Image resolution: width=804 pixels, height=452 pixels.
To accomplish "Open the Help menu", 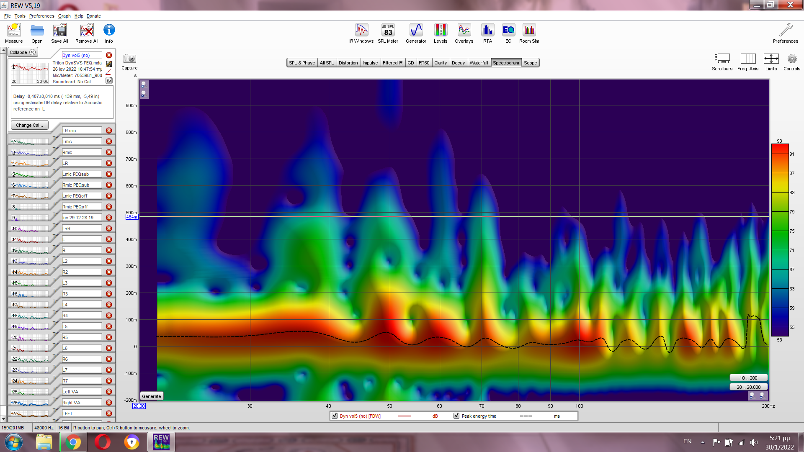I will [x=79, y=16].
